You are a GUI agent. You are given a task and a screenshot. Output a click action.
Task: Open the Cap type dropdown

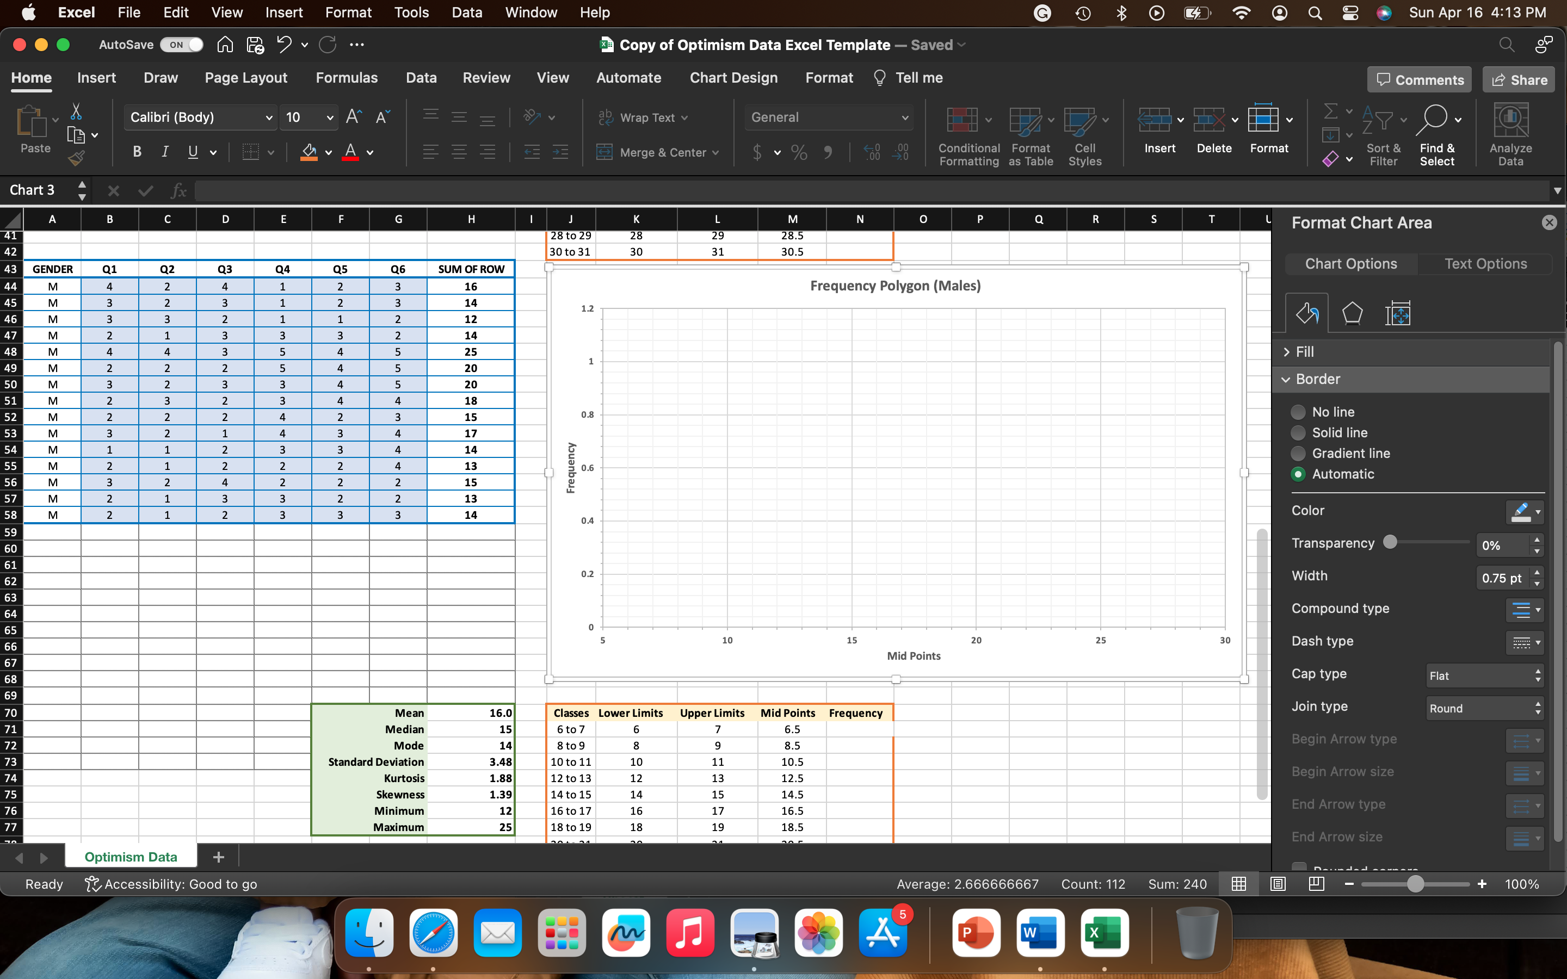[1484, 676]
